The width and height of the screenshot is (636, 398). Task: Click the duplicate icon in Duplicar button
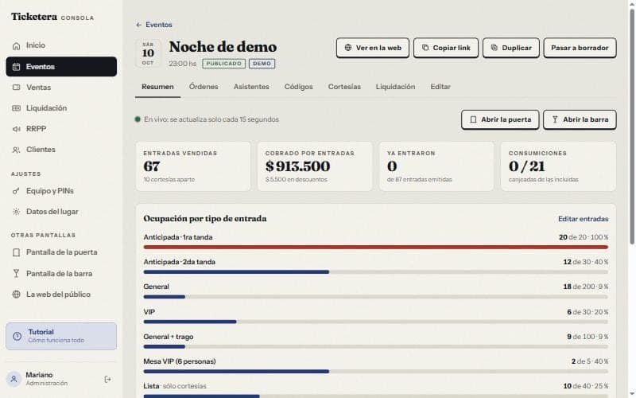pyautogui.click(x=494, y=48)
